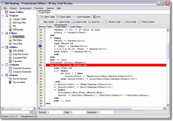
Task: Click the SQL Builder icon
Action: (10, 51)
